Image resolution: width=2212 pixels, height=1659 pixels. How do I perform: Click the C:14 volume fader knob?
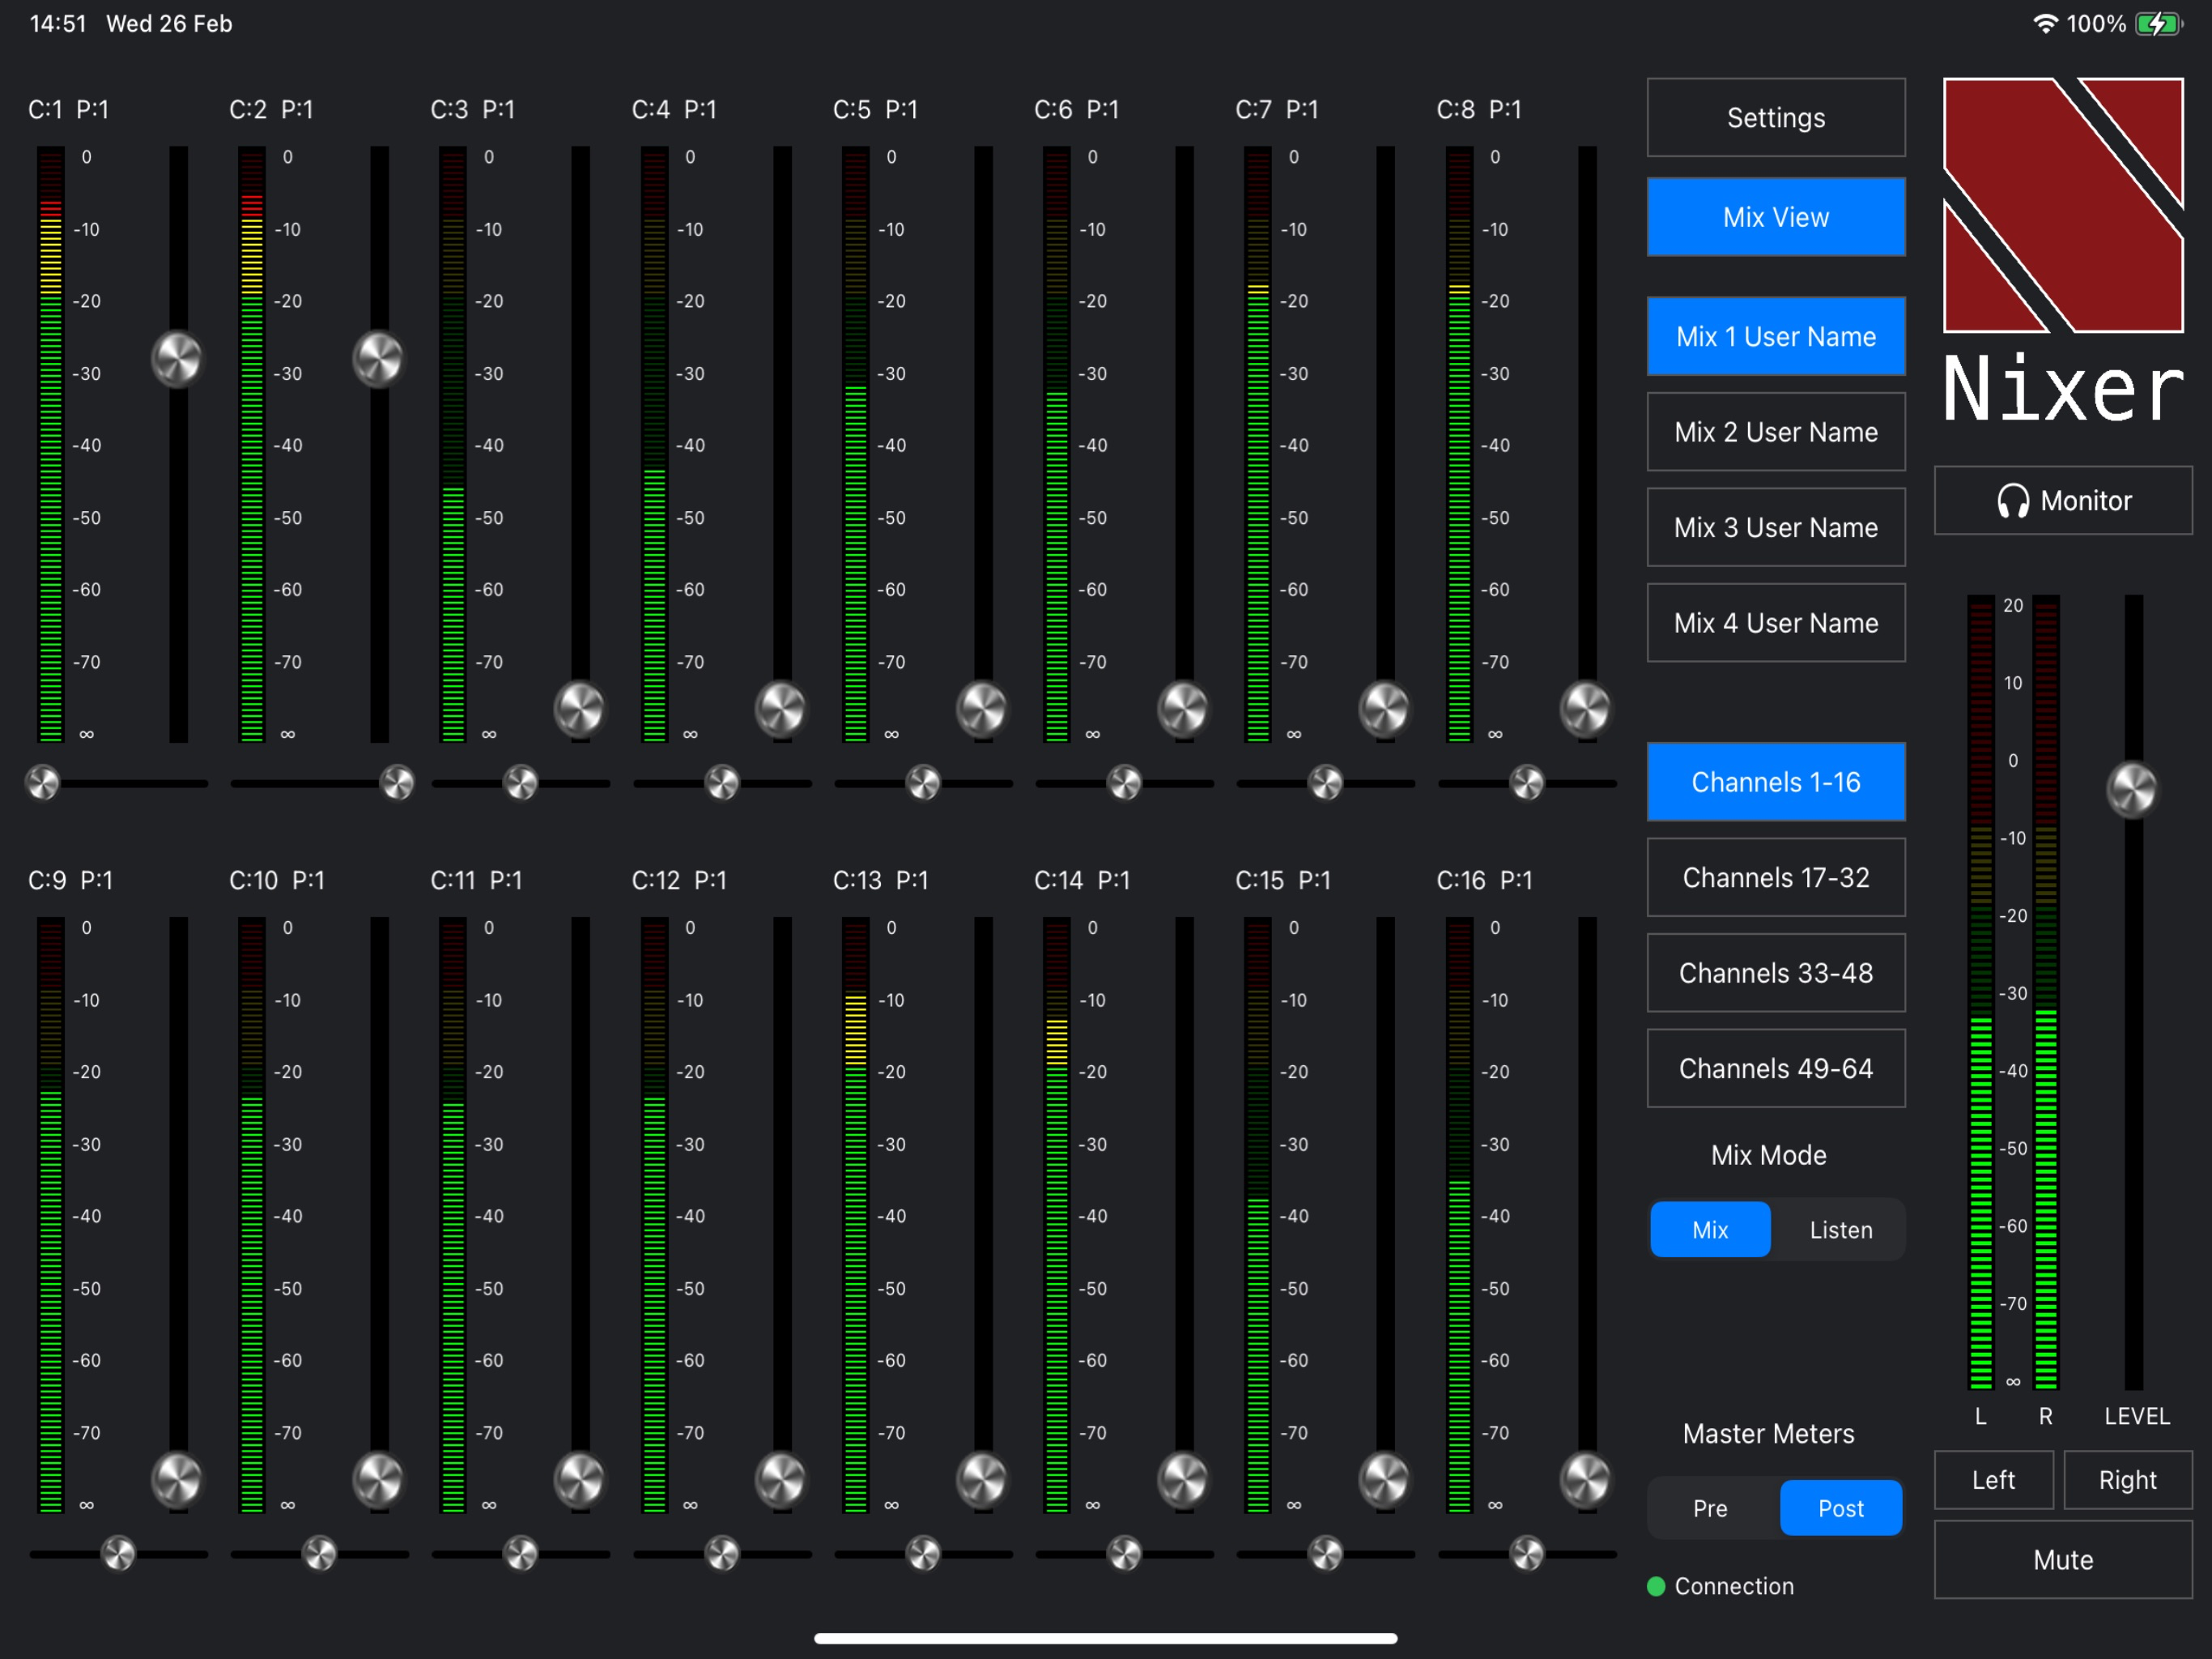(x=1183, y=1480)
